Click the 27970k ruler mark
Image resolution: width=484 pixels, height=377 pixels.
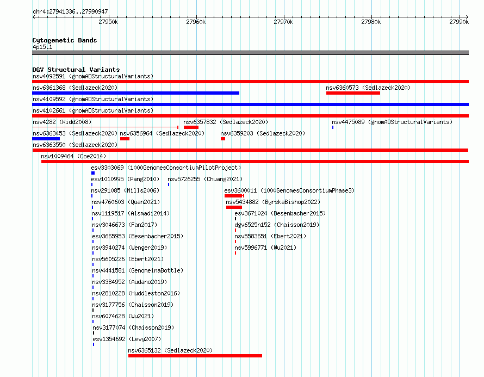(x=283, y=22)
